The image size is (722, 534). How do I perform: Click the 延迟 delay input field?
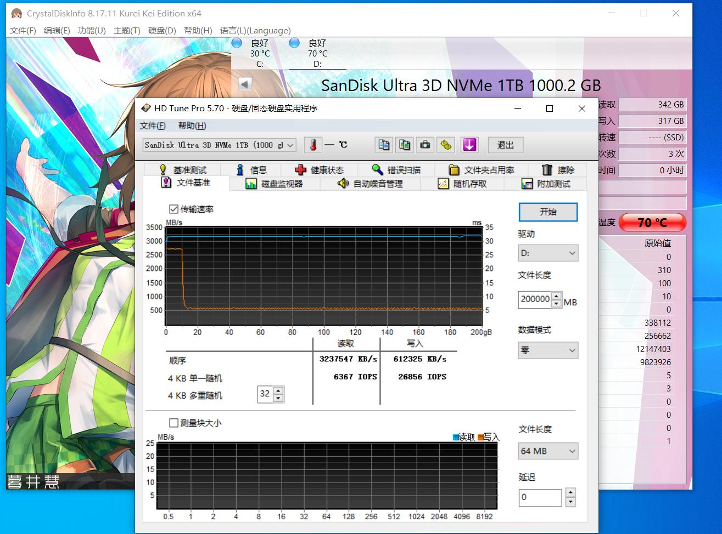click(x=540, y=497)
